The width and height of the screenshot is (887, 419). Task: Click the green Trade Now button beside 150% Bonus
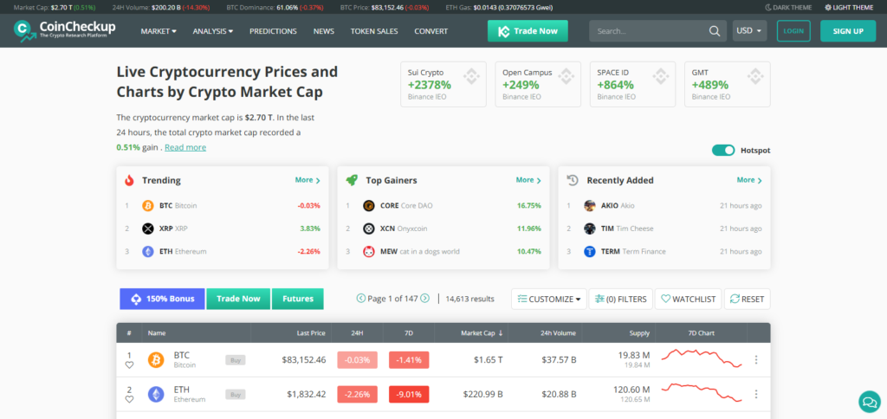(x=238, y=299)
